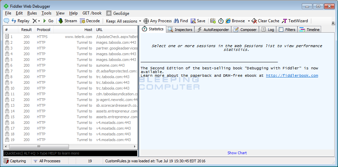Open the Composer tab
The image size is (338, 167).
[245, 29]
